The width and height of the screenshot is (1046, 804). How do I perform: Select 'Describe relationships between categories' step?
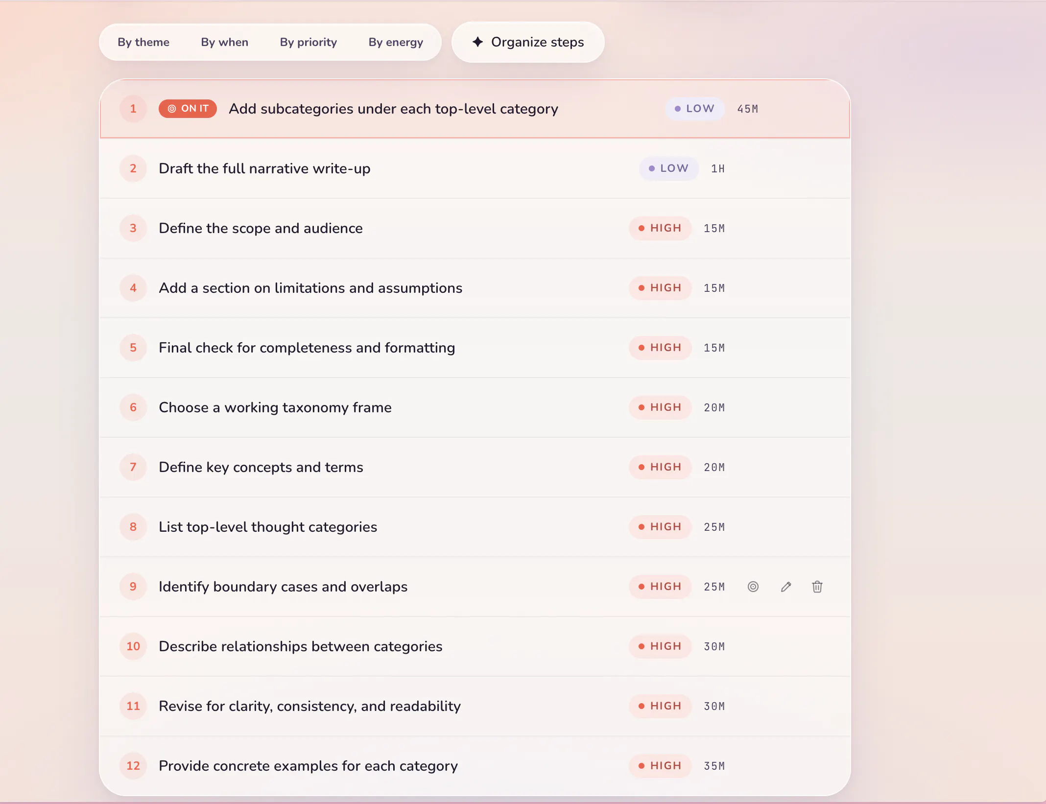(301, 646)
